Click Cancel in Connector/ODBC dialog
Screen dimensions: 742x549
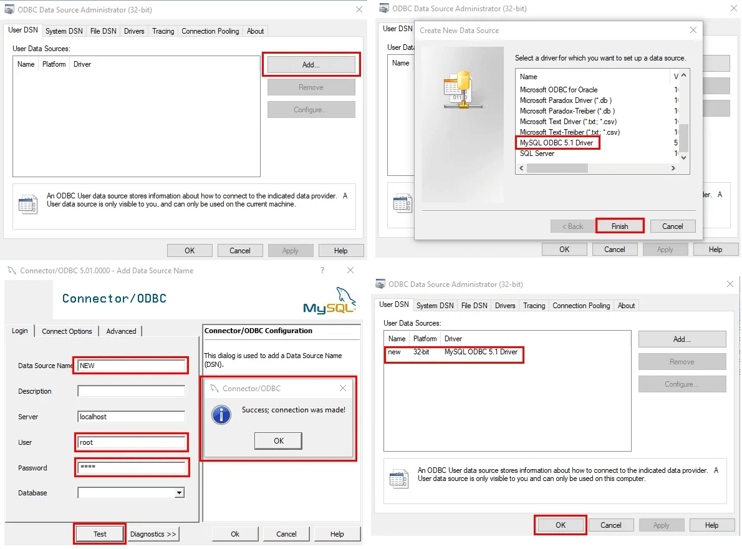[x=286, y=534]
